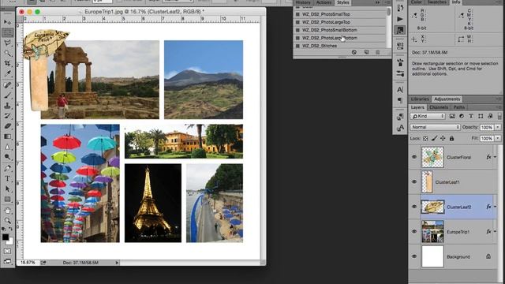Expand EuropeTrip1 layer effects arrow
The width and height of the screenshot is (505, 284).
tap(495, 231)
